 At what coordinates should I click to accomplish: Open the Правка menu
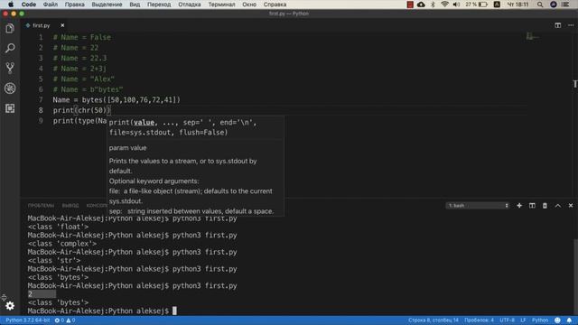coord(74,5)
